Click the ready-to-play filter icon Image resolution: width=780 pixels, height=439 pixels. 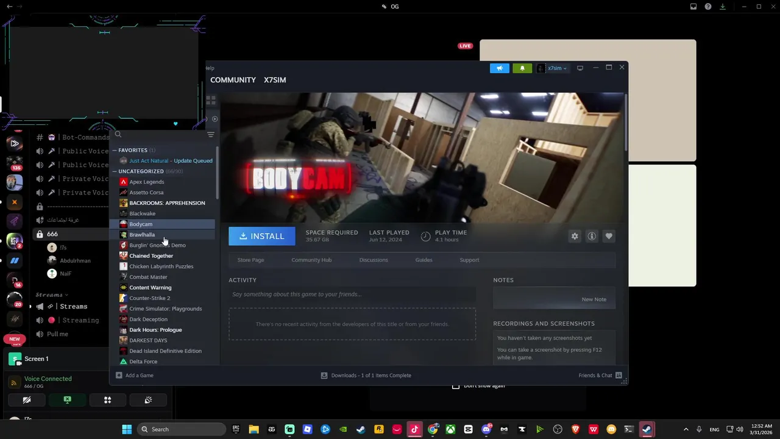click(214, 119)
